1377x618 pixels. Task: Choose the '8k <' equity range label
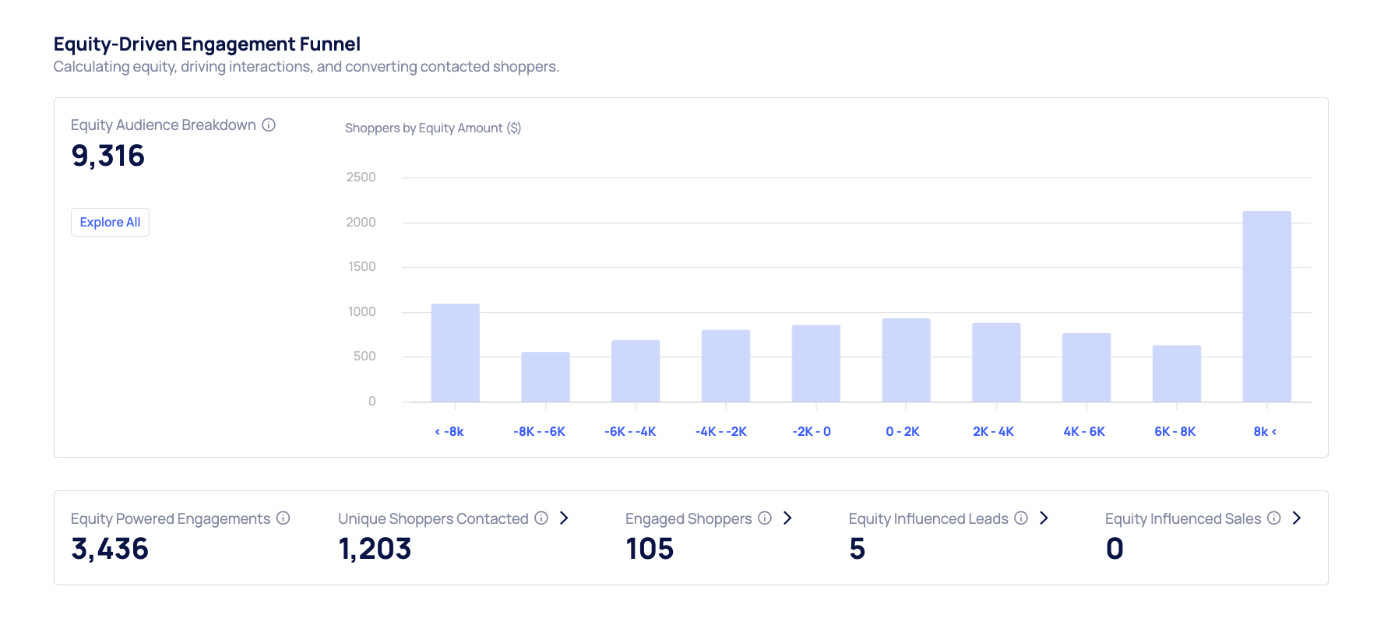(x=1265, y=431)
